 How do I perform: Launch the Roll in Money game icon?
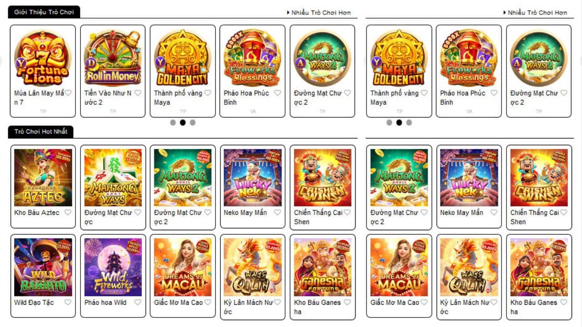(113, 58)
